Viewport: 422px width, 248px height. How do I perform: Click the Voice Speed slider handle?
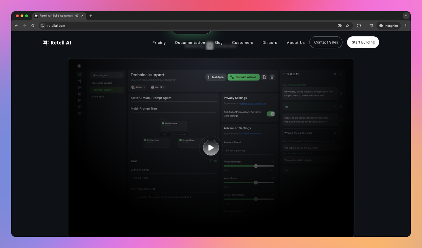256,183
